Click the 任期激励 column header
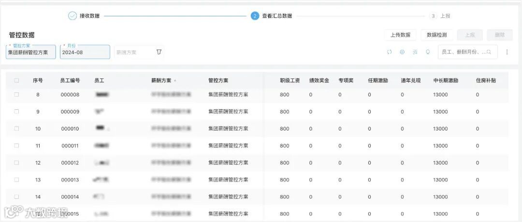Viewport: 522px width, 222px height. [x=378, y=80]
